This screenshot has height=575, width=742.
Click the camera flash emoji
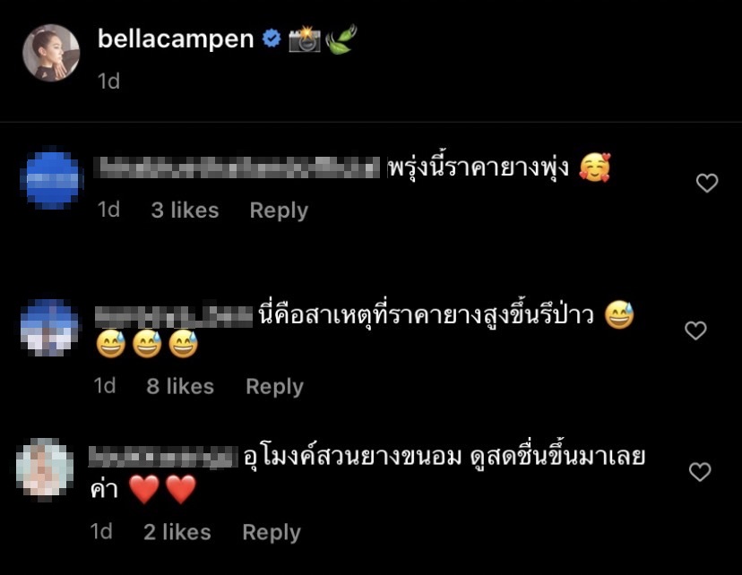click(x=305, y=39)
